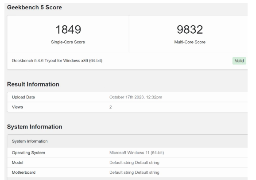Click the Single-Core Score label
This screenshot has width=256, height=180.
pos(68,42)
